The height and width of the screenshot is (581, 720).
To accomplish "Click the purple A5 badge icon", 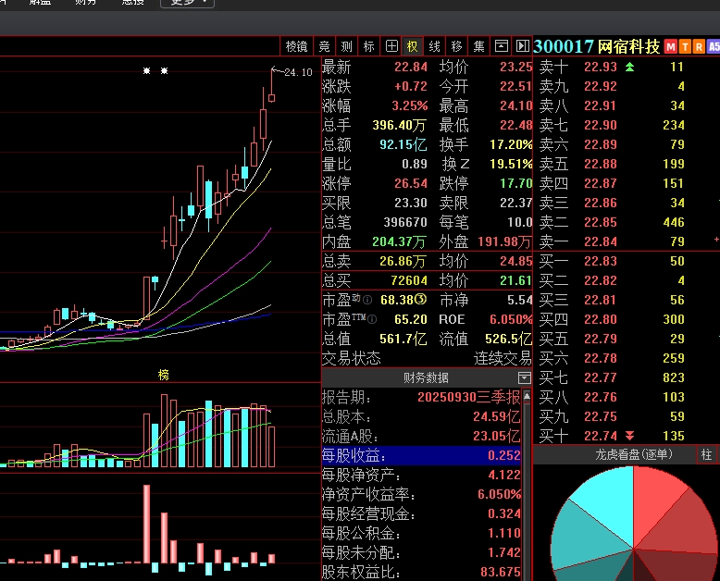I will pyautogui.click(x=714, y=47).
